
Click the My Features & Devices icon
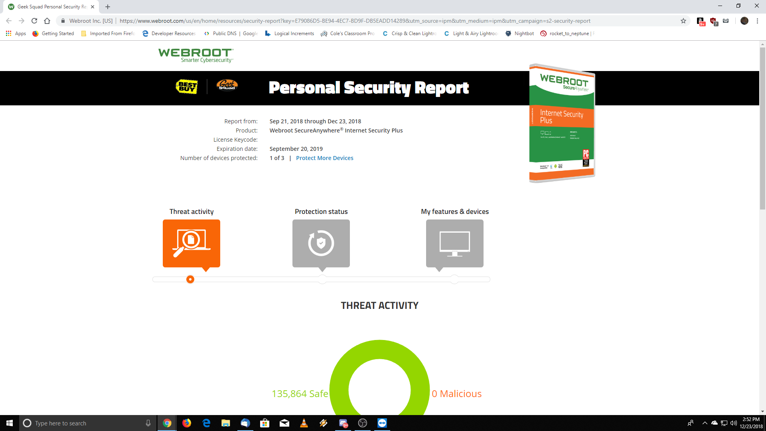(454, 243)
